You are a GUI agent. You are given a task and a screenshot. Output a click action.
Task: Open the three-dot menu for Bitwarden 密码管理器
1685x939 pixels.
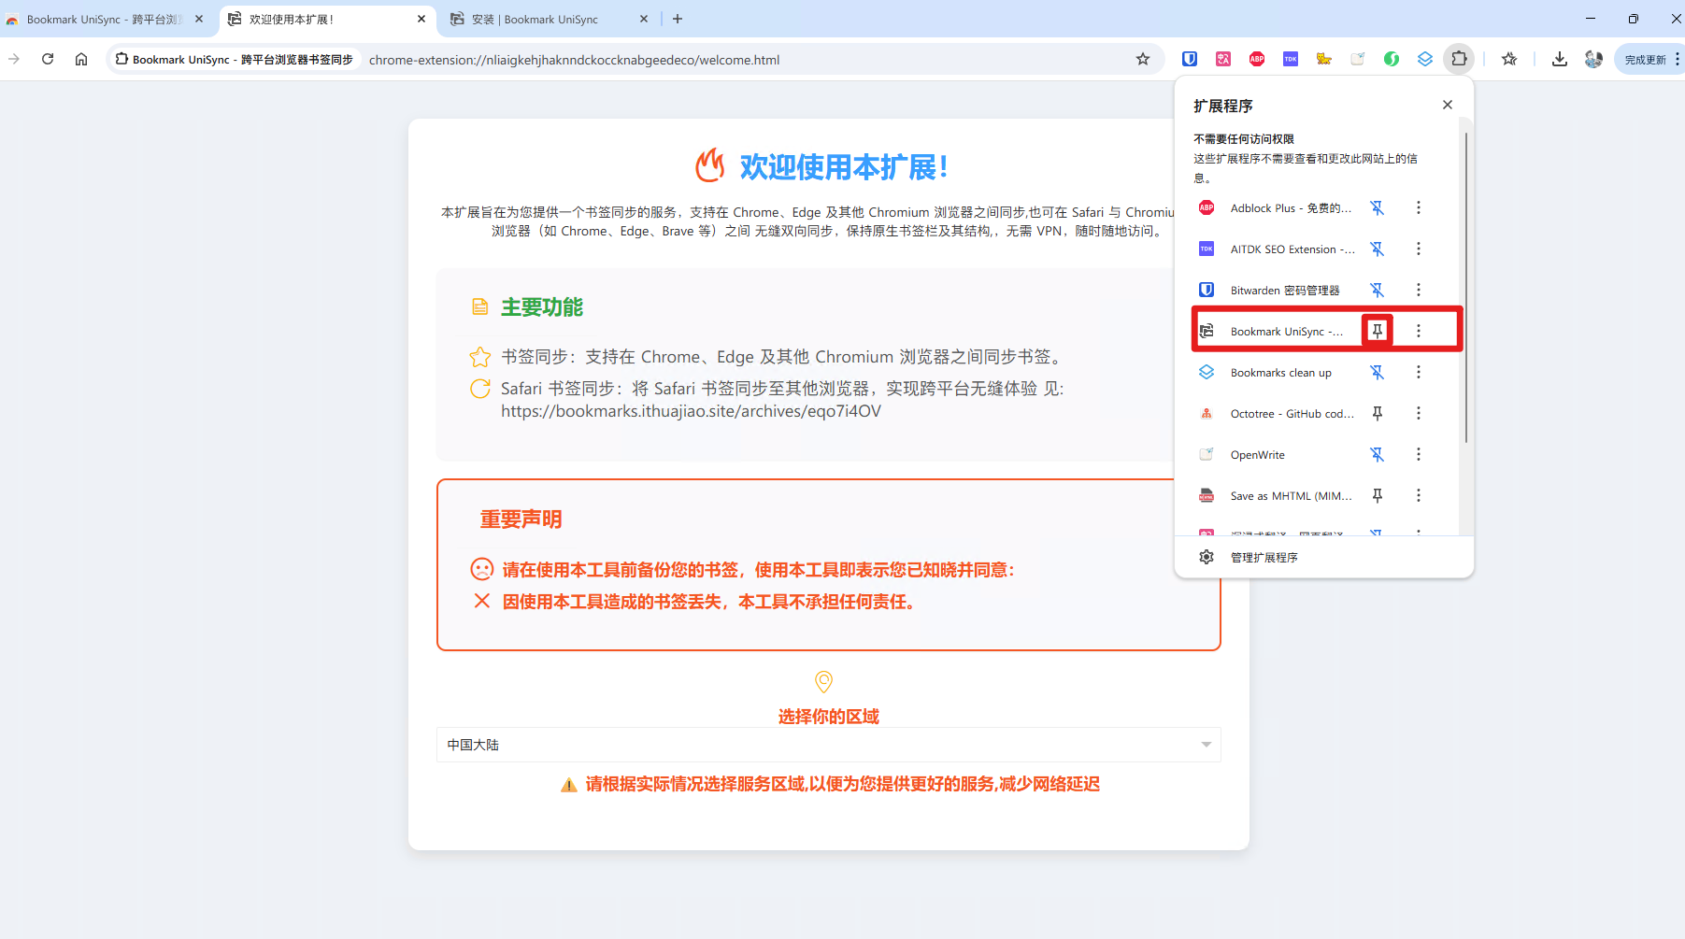[x=1418, y=290]
